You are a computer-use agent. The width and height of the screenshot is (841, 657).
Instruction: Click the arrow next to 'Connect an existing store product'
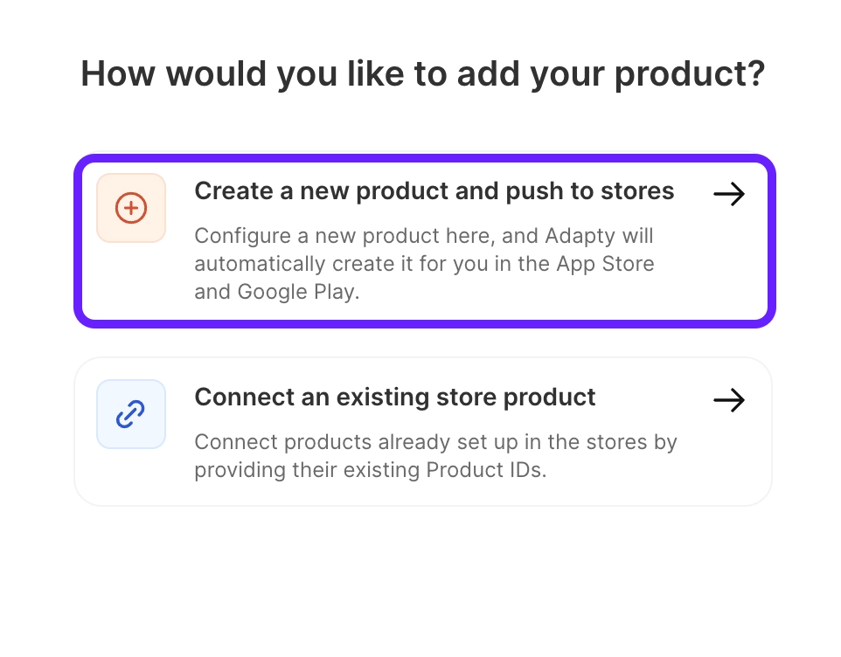[x=728, y=400]
